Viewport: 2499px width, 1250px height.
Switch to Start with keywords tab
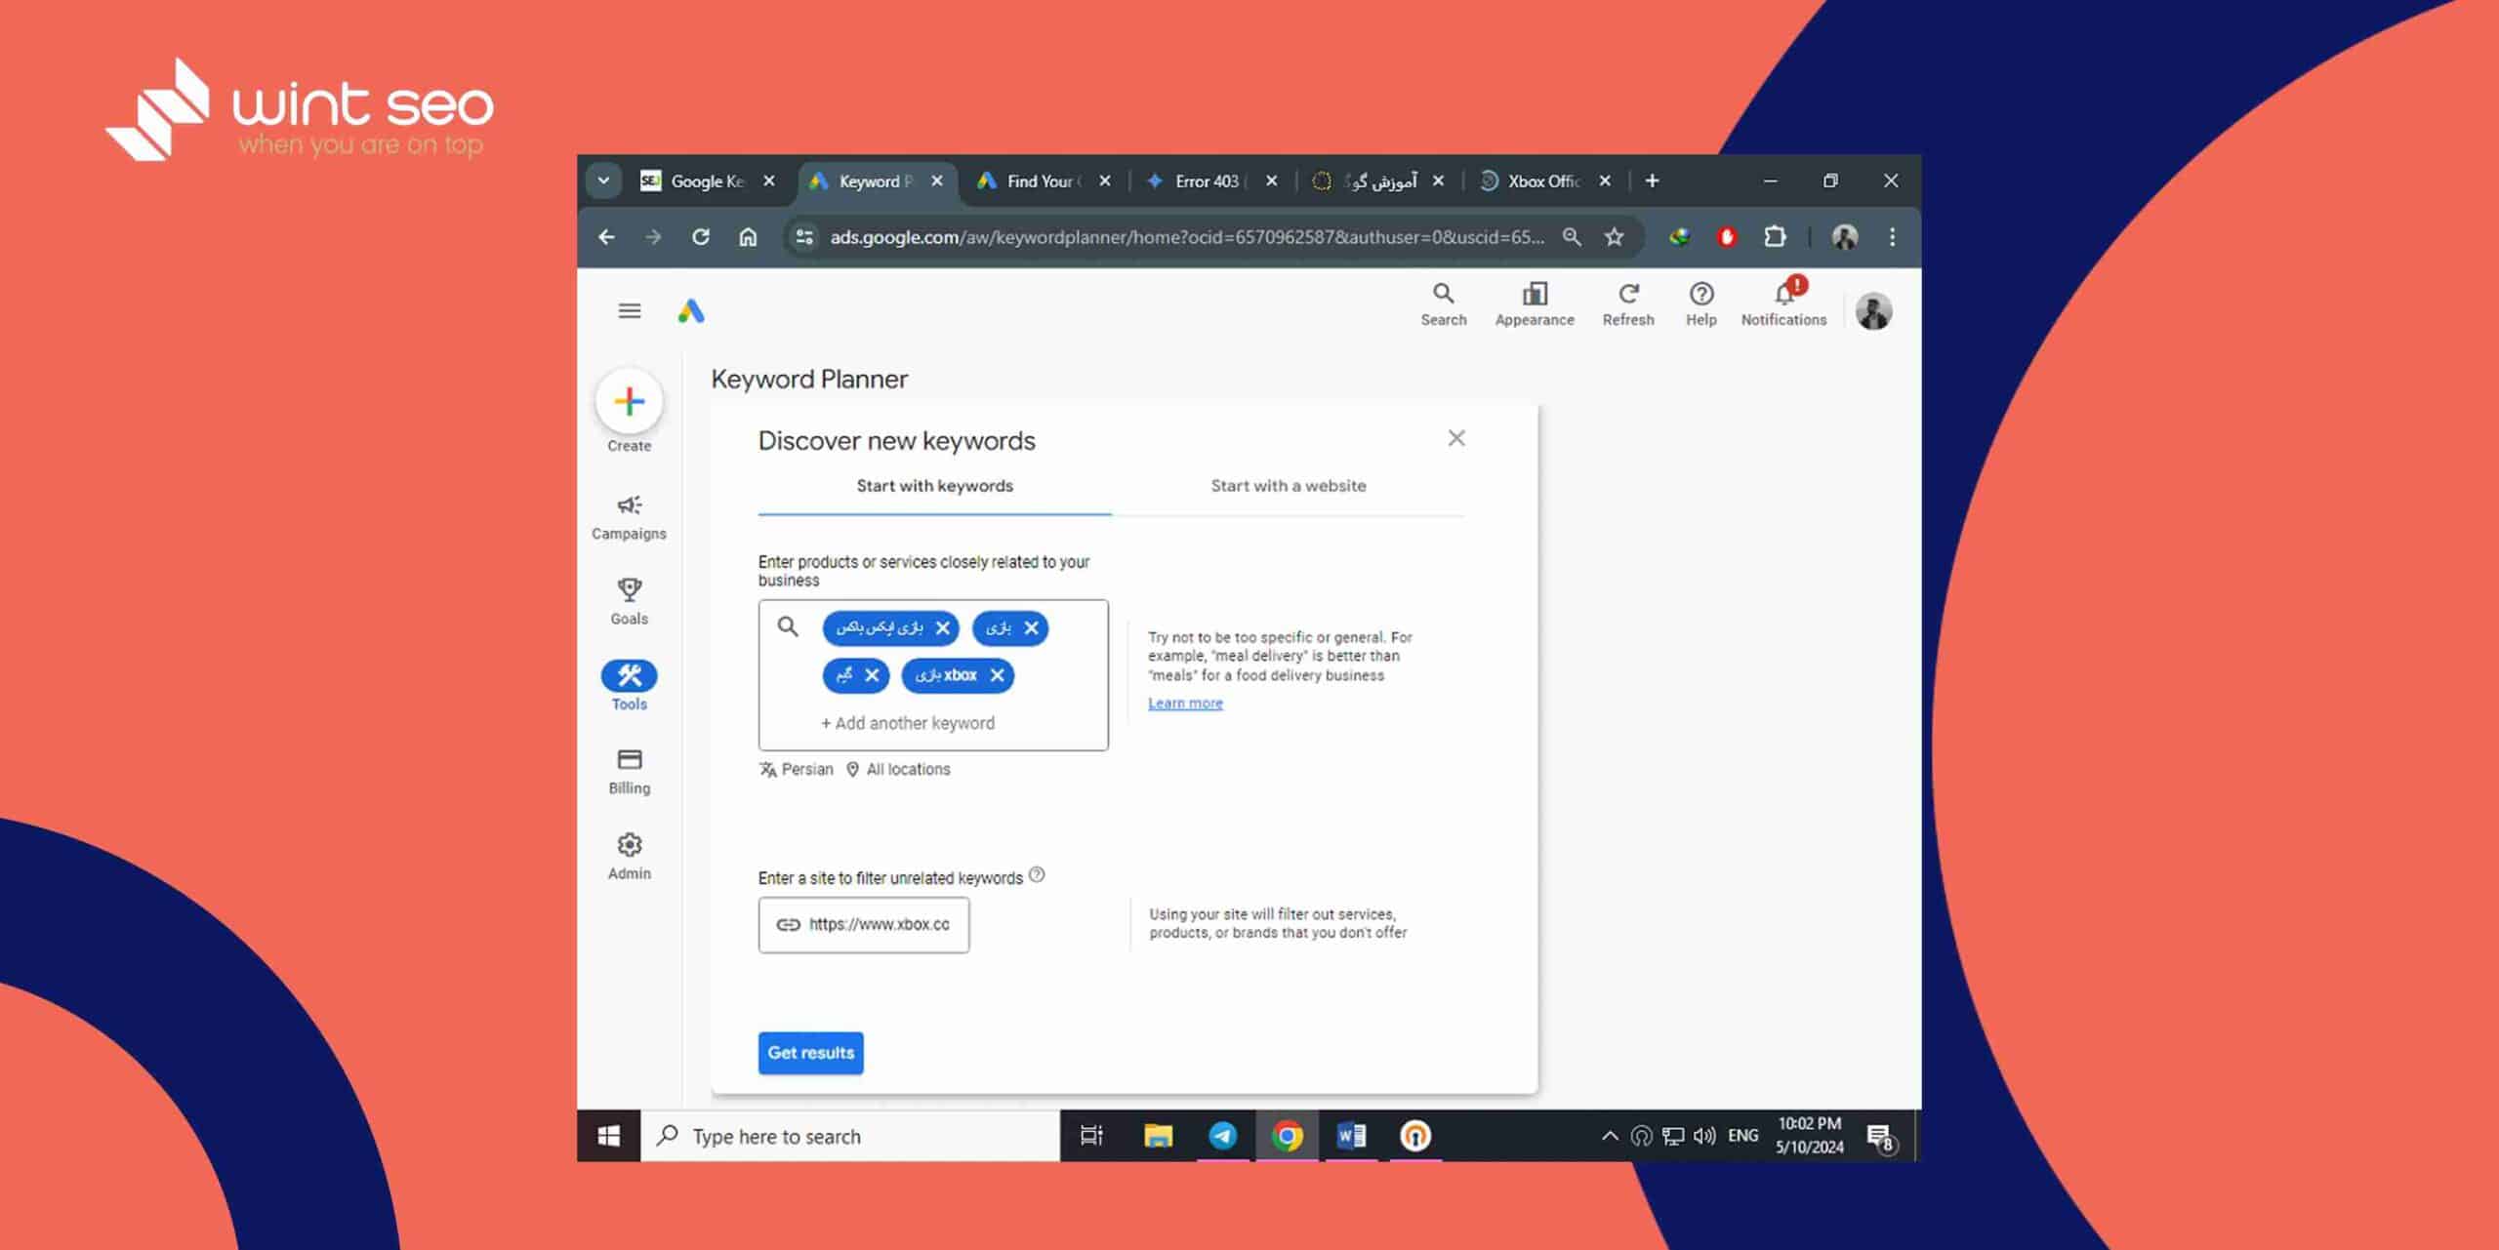pyautogui.click(x=935, y=486)
